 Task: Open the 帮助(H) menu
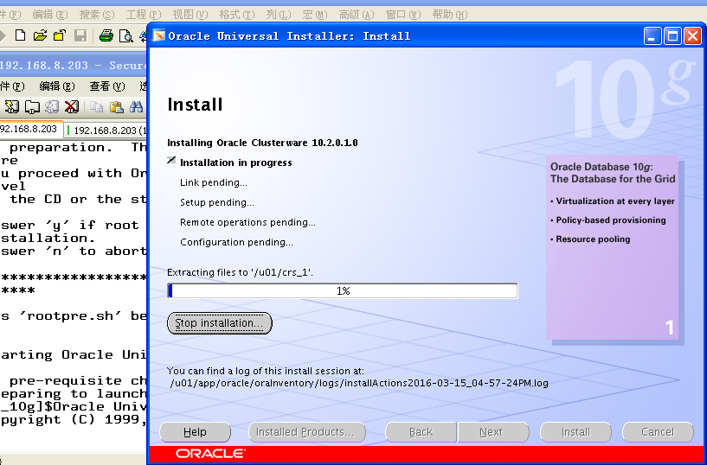(449, 15)
